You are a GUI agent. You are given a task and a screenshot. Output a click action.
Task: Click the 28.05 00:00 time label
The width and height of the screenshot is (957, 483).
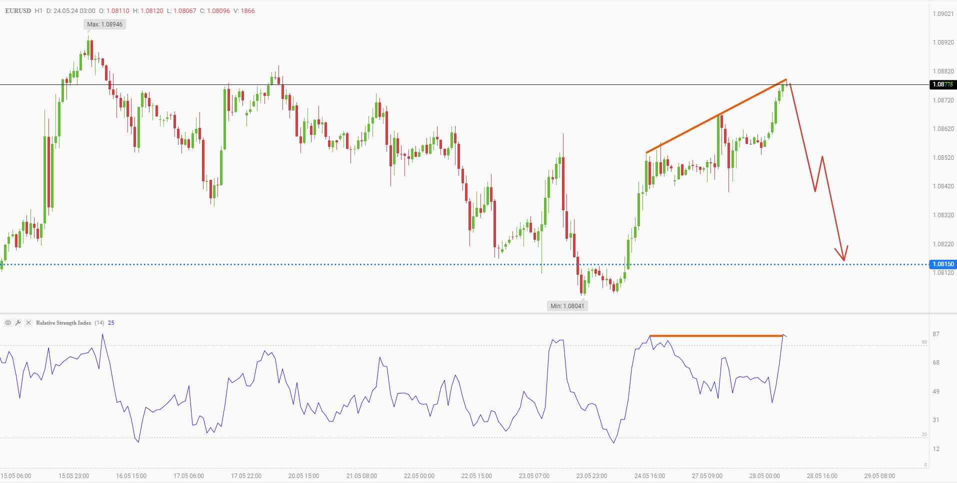(x=764, y=476)
